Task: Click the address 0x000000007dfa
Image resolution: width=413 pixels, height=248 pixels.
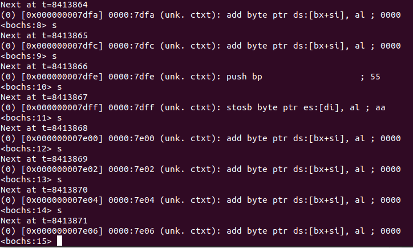Action: pyautogui.click(x=62, y=15)
